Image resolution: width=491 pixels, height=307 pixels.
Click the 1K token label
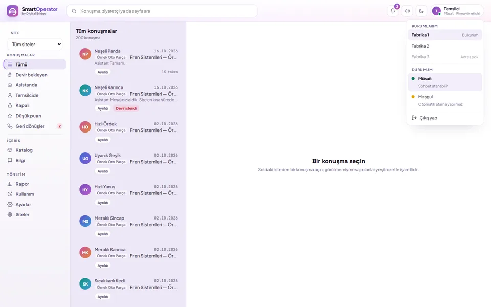(x=170, y=72)
